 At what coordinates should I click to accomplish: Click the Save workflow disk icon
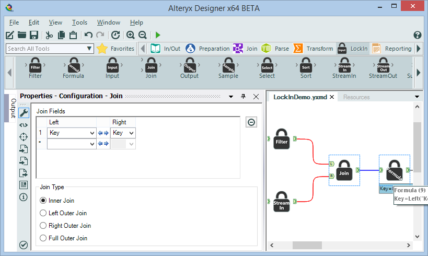point(34,35)
